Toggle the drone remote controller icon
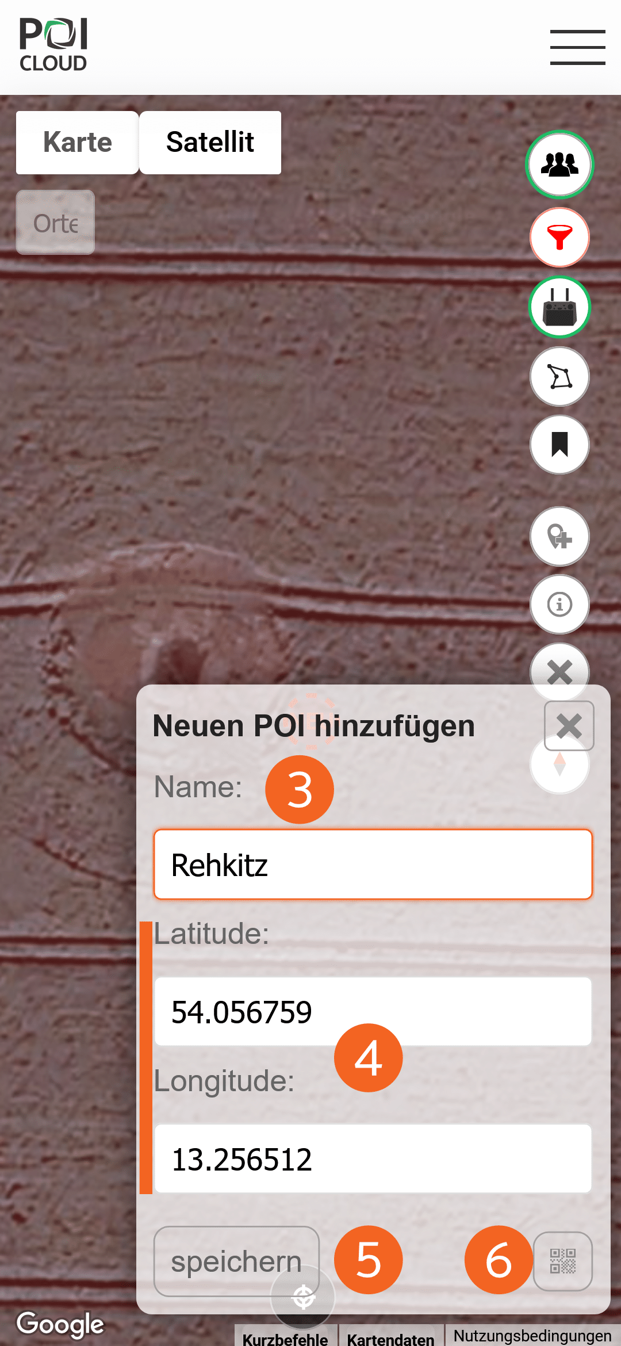 click(x=559, y=307)
